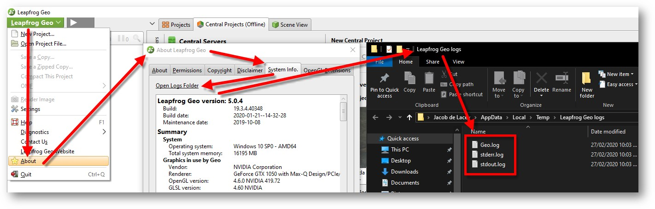655x209 pixels.
Task: Open the Scene View tab
Action: (290, 25)
